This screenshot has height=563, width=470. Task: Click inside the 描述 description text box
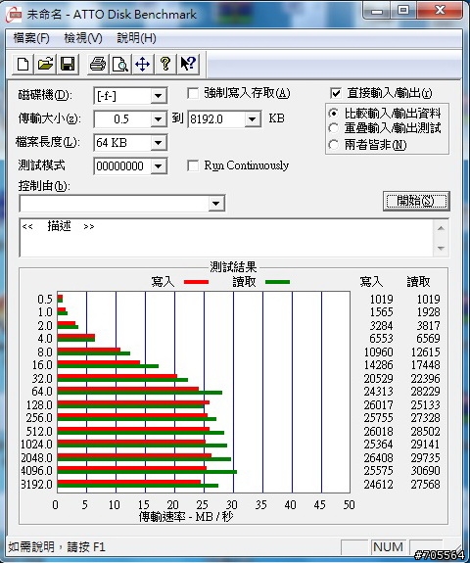(226, 238)
